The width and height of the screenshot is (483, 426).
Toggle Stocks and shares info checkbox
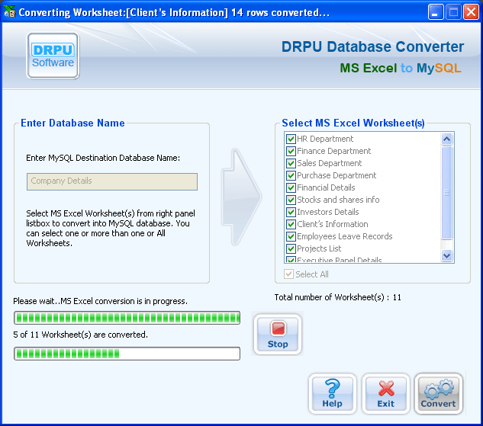[x=291, y=200]
